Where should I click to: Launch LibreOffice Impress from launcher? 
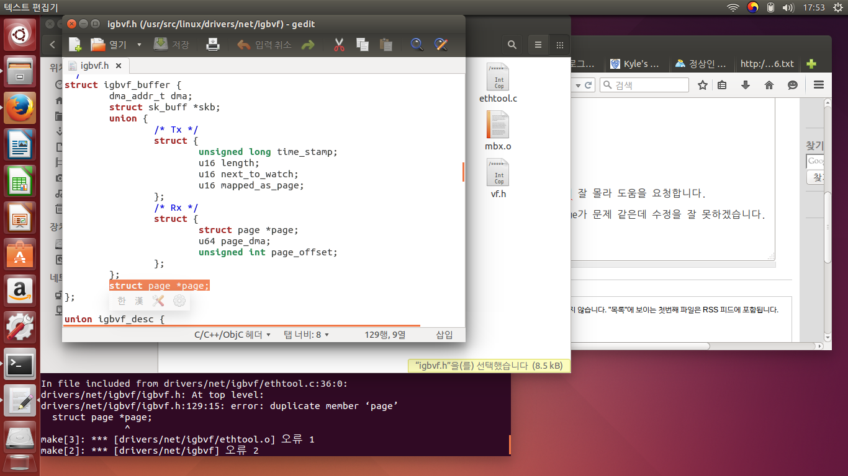[x=20, y=218]
